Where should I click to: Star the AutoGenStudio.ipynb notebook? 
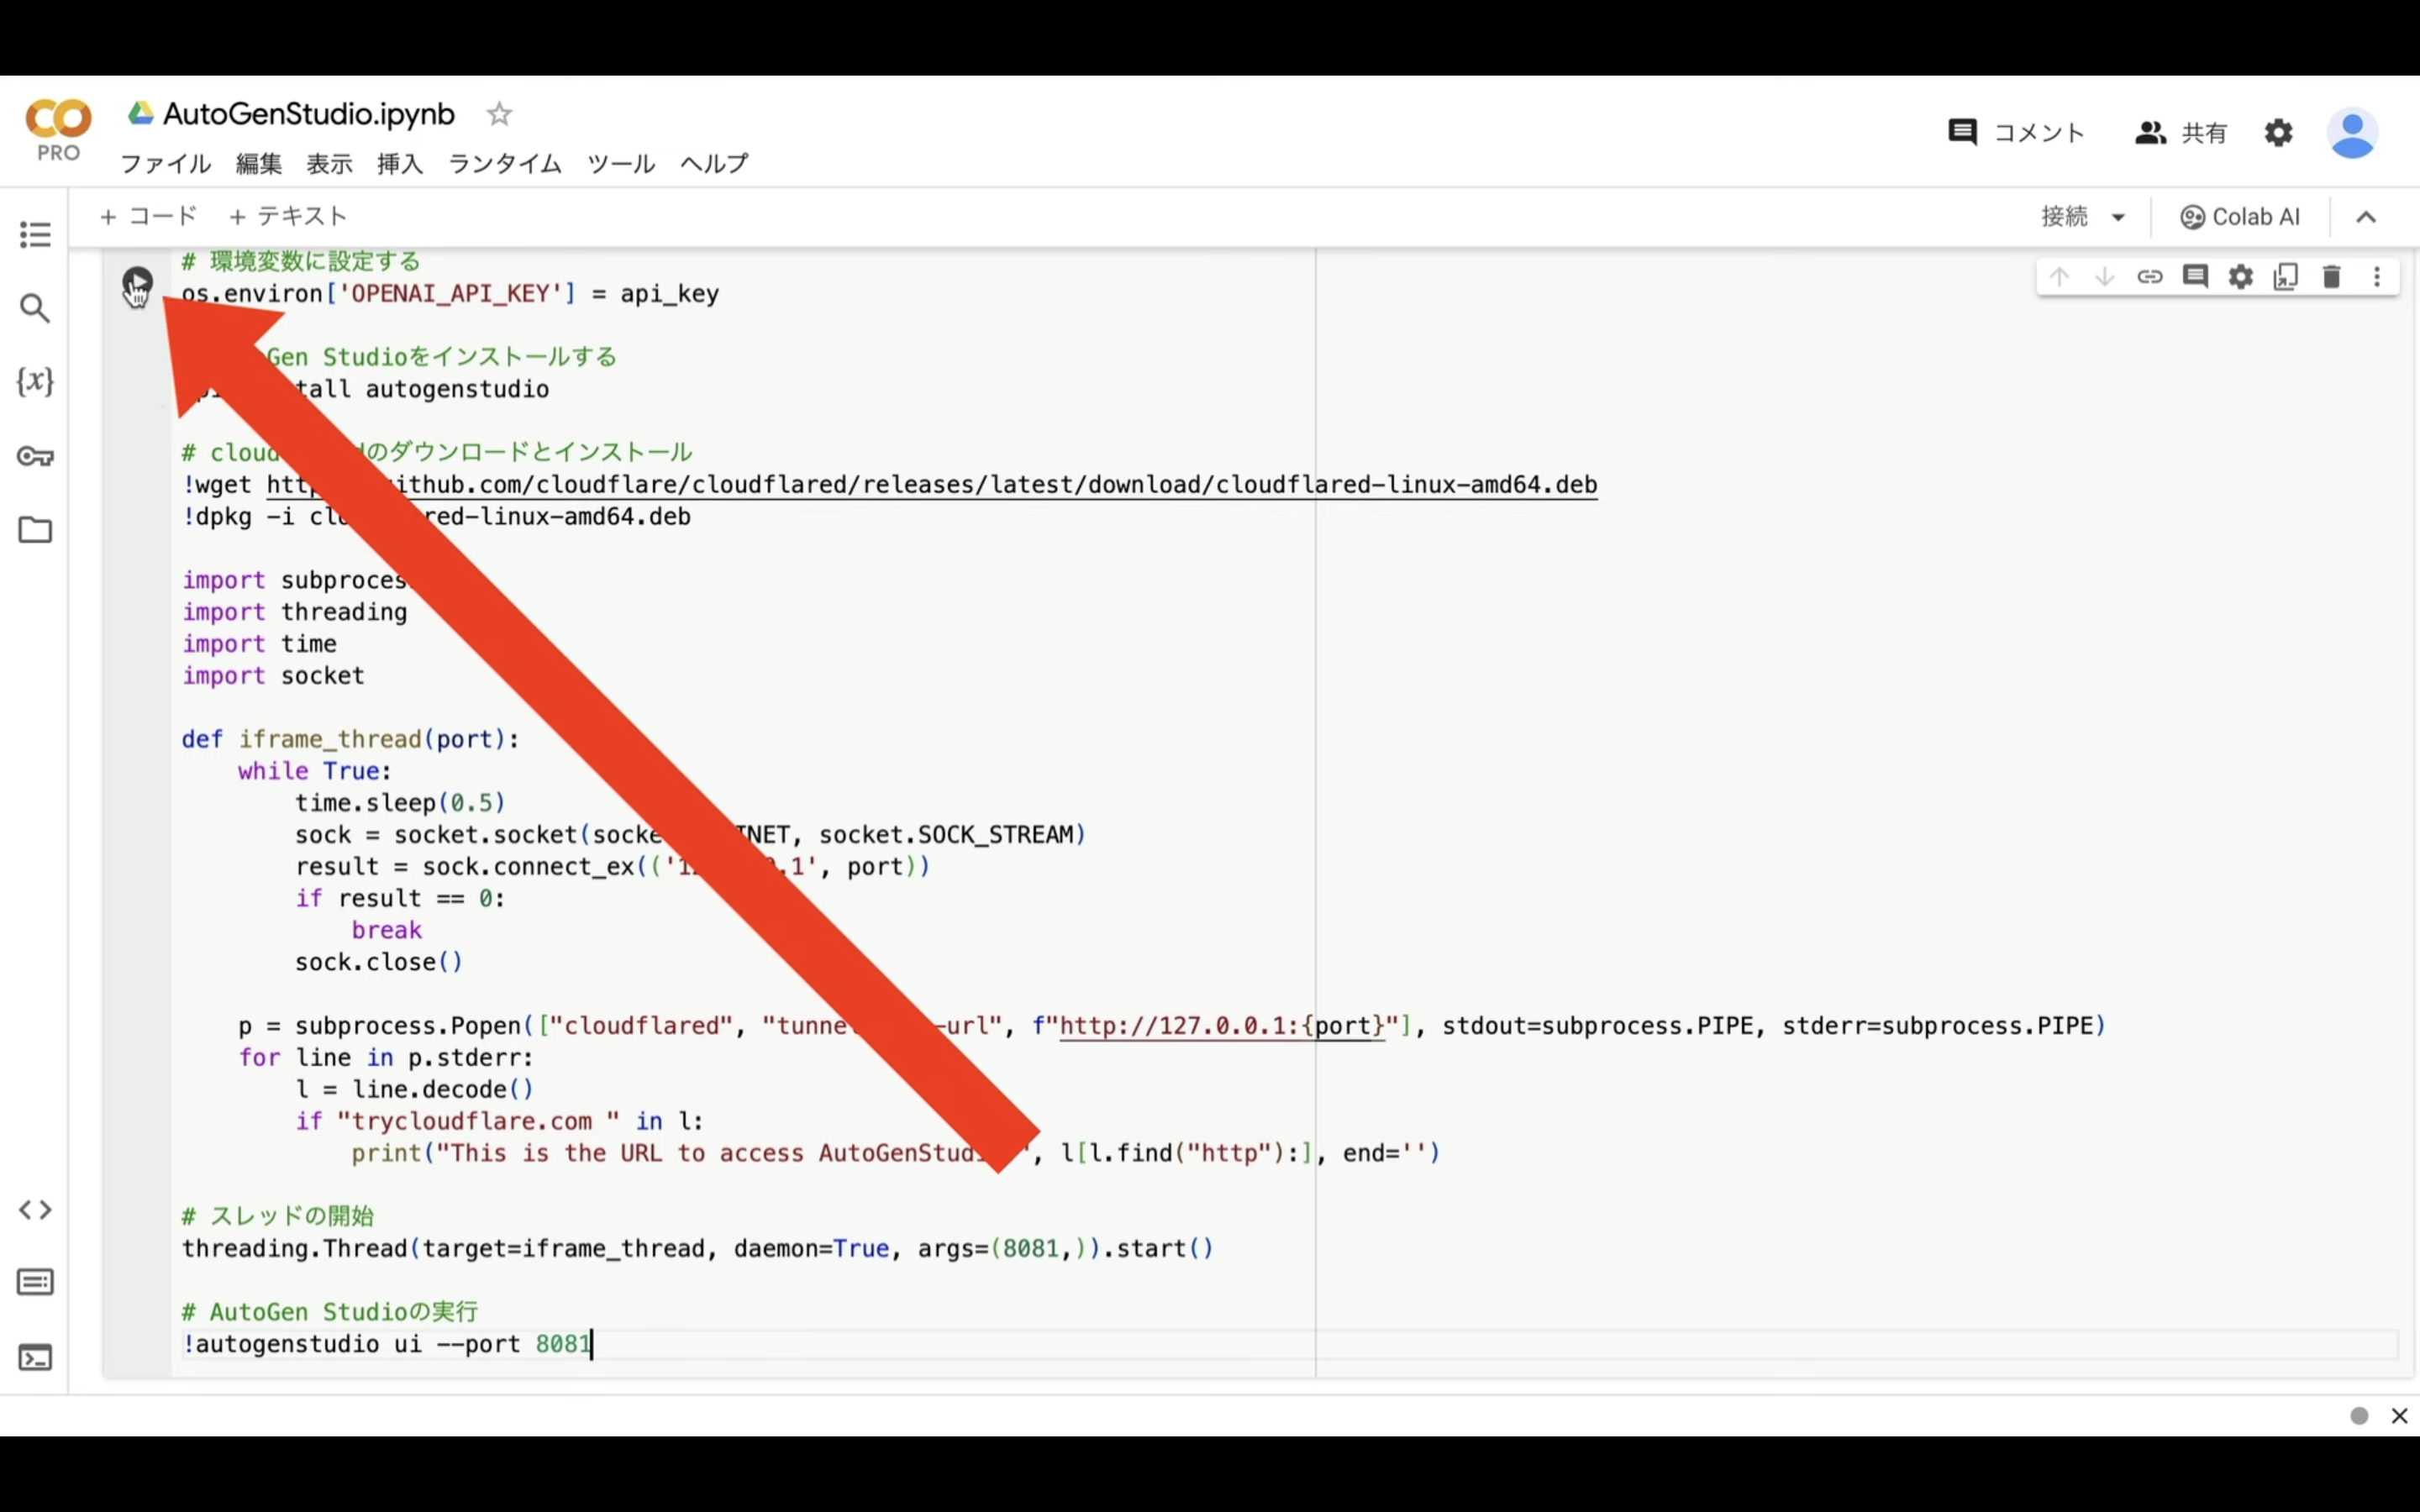499,114
